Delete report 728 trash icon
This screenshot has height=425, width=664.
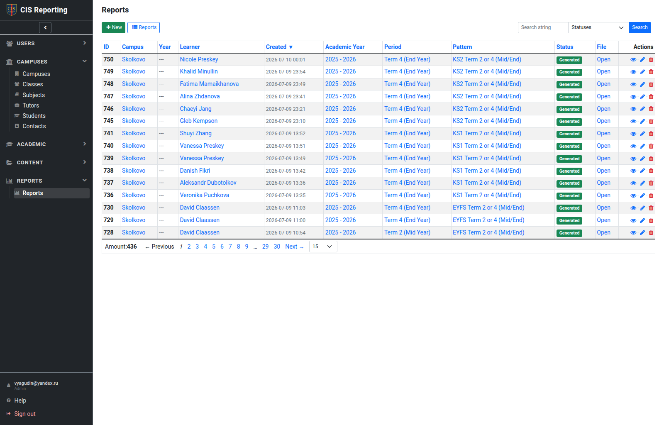pos(651,233)
